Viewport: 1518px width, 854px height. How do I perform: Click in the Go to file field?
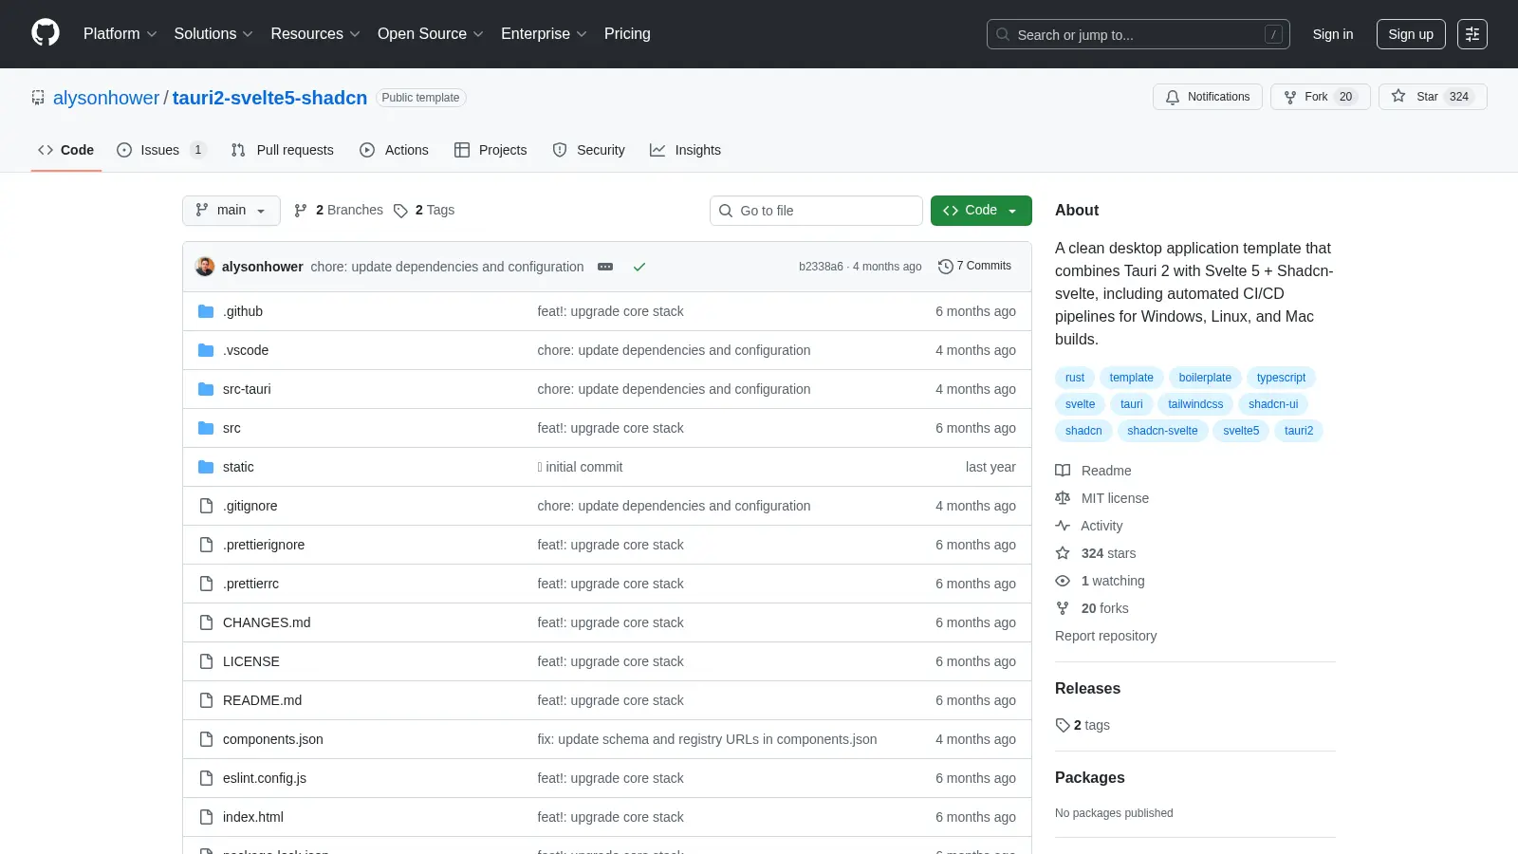tap(816, 211)
